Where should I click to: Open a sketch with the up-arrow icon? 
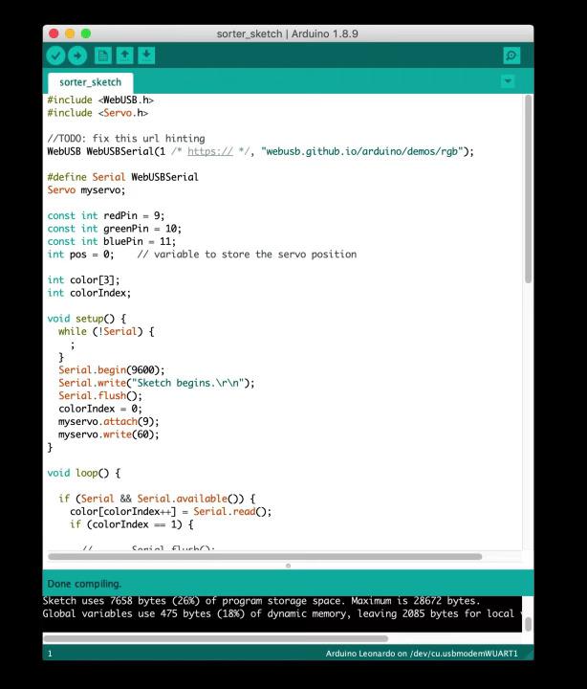(124, 56)
